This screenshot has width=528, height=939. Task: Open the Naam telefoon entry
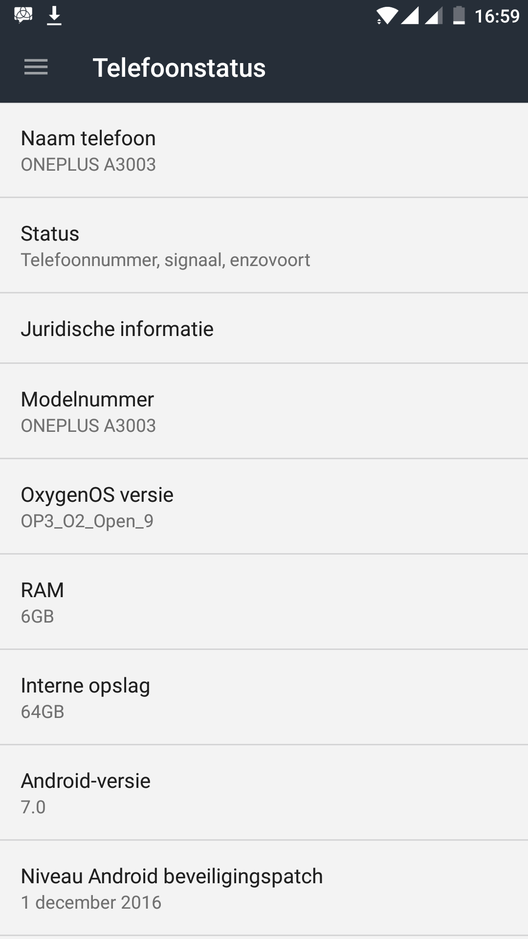pos(264,150)
